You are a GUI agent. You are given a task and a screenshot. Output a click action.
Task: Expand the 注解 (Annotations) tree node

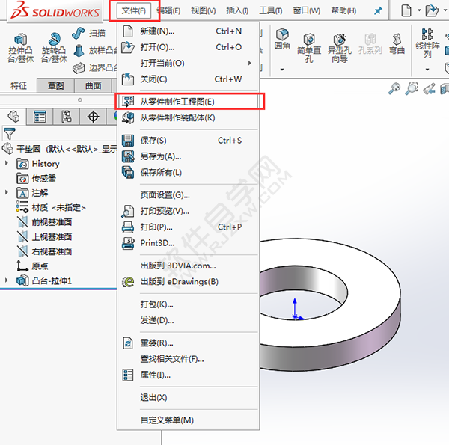tap(6, 193)
